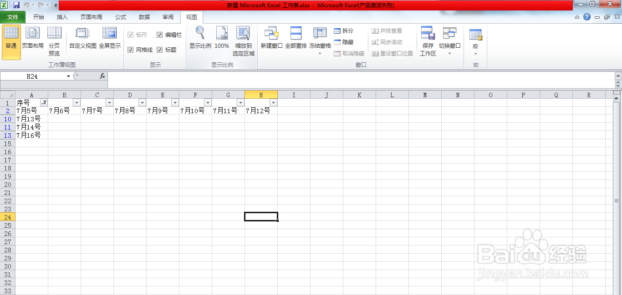Open the 显示比例 zoom dialog
The image size is (622, 295).
[200, 38]
